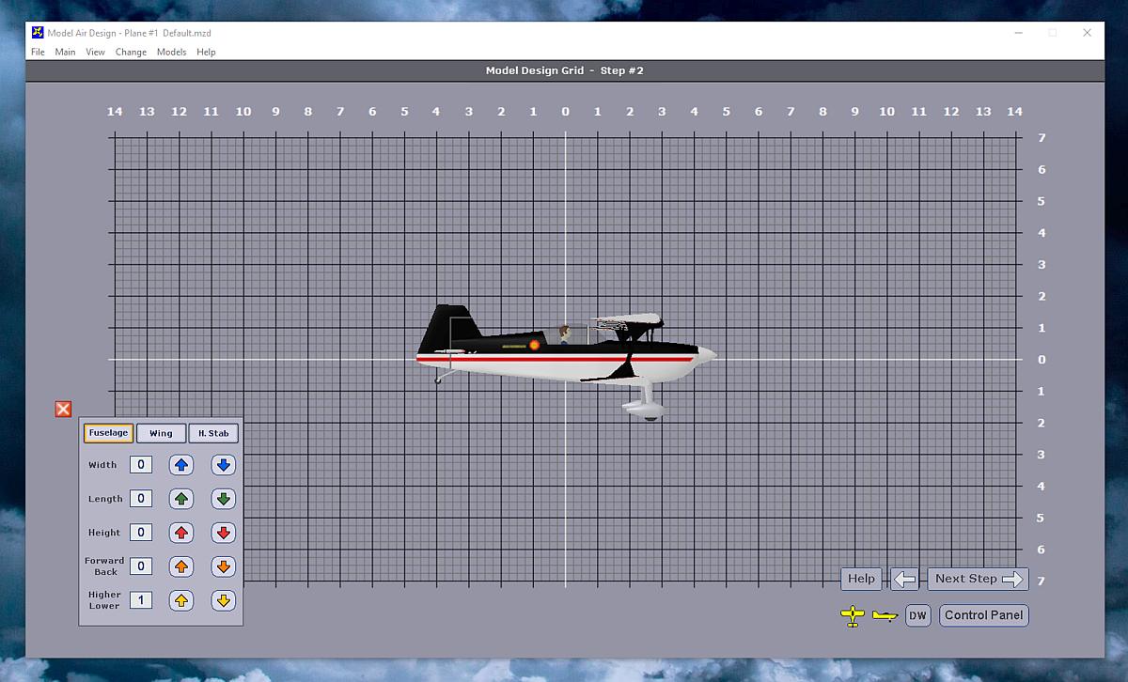The height and width of the screenshot is (682, 1128).
Task: Select the Wing tab
Action: 161,433
